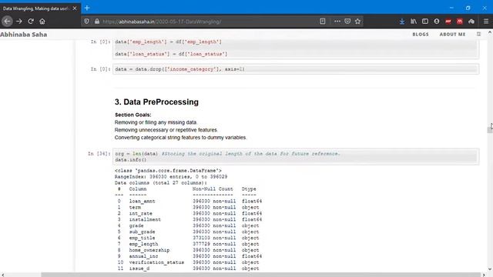Click the data.drop income_category code cell
Viewport: 493px width, 277px height.
[x=296, y=69]
